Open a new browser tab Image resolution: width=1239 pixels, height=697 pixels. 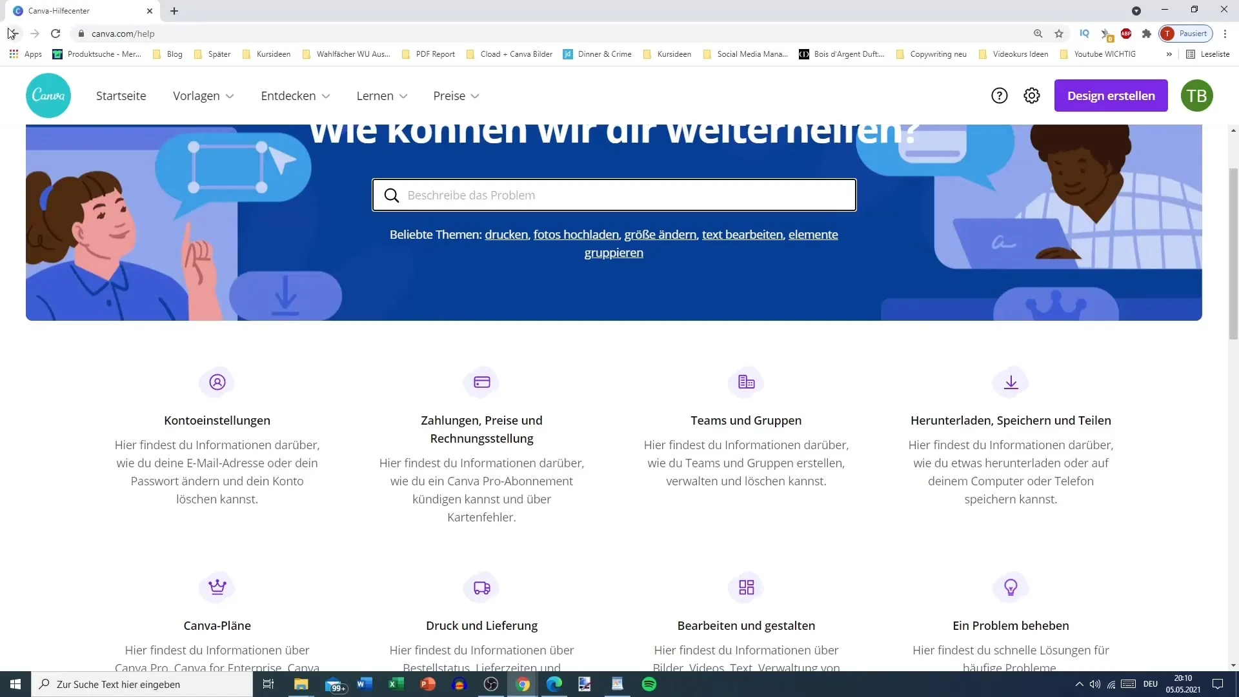click(x=174, y=11)
